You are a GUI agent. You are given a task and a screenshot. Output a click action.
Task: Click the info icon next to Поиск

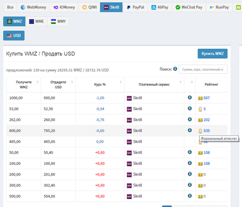coord(175,69)
